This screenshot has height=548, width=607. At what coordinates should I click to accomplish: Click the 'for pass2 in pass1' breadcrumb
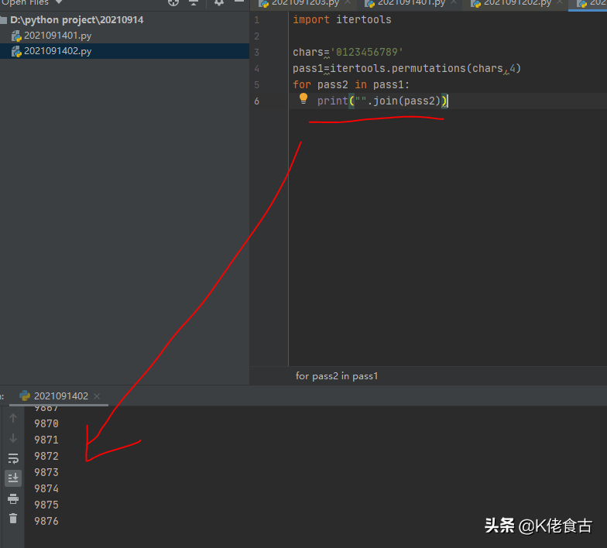[x=337, y=376]
